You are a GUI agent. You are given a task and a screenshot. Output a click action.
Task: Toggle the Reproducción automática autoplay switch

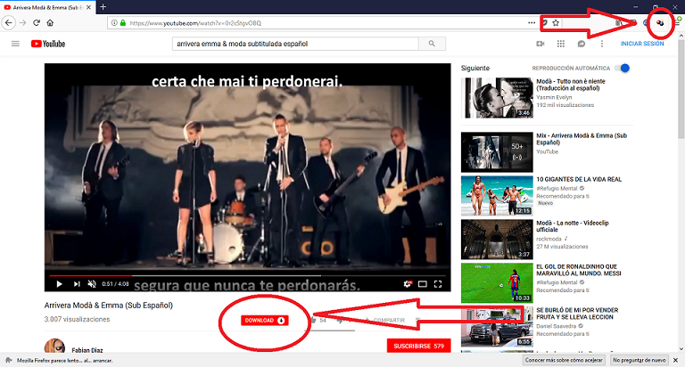point(622,68)
